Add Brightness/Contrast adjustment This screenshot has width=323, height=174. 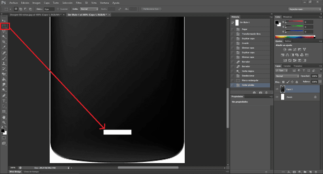click(285, 49)
